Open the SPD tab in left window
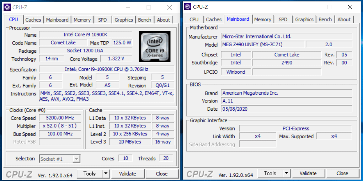This screenshot has width=363, height=181. tap(102, 20)
